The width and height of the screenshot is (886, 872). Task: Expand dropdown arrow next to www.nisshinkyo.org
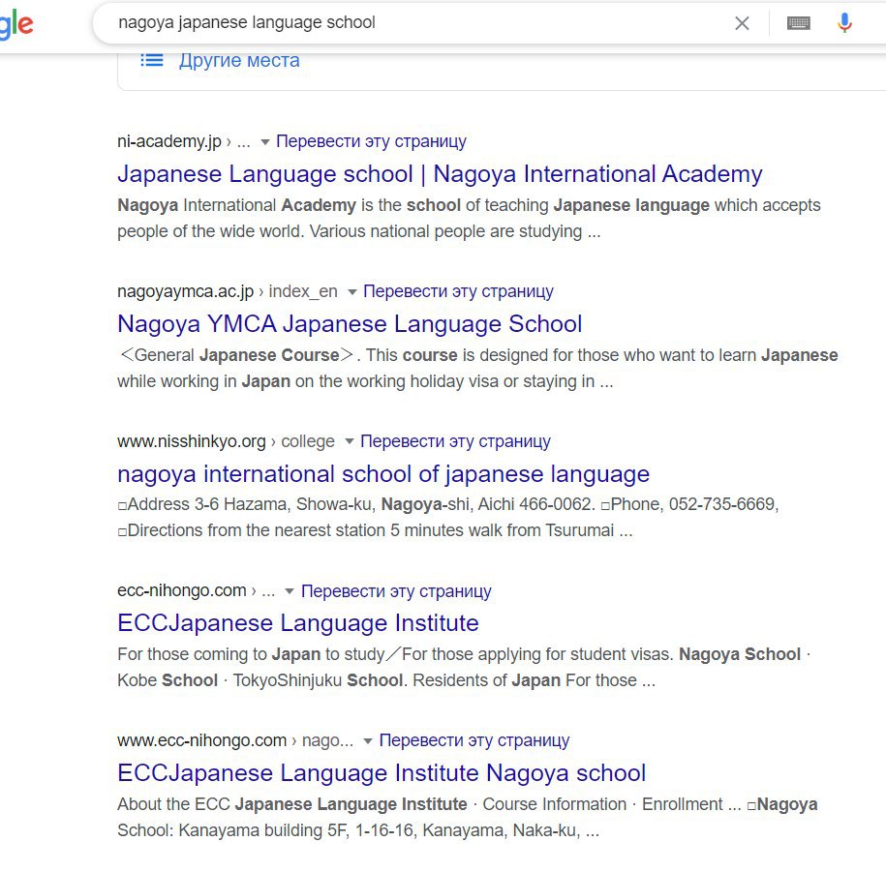[x=350, y=441]
